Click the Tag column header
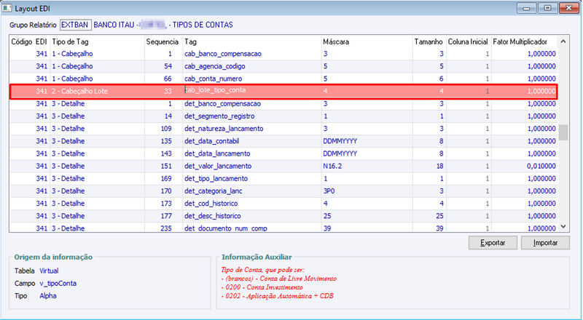The height and width of the screenshot is (320, 583). click(251, 41)
